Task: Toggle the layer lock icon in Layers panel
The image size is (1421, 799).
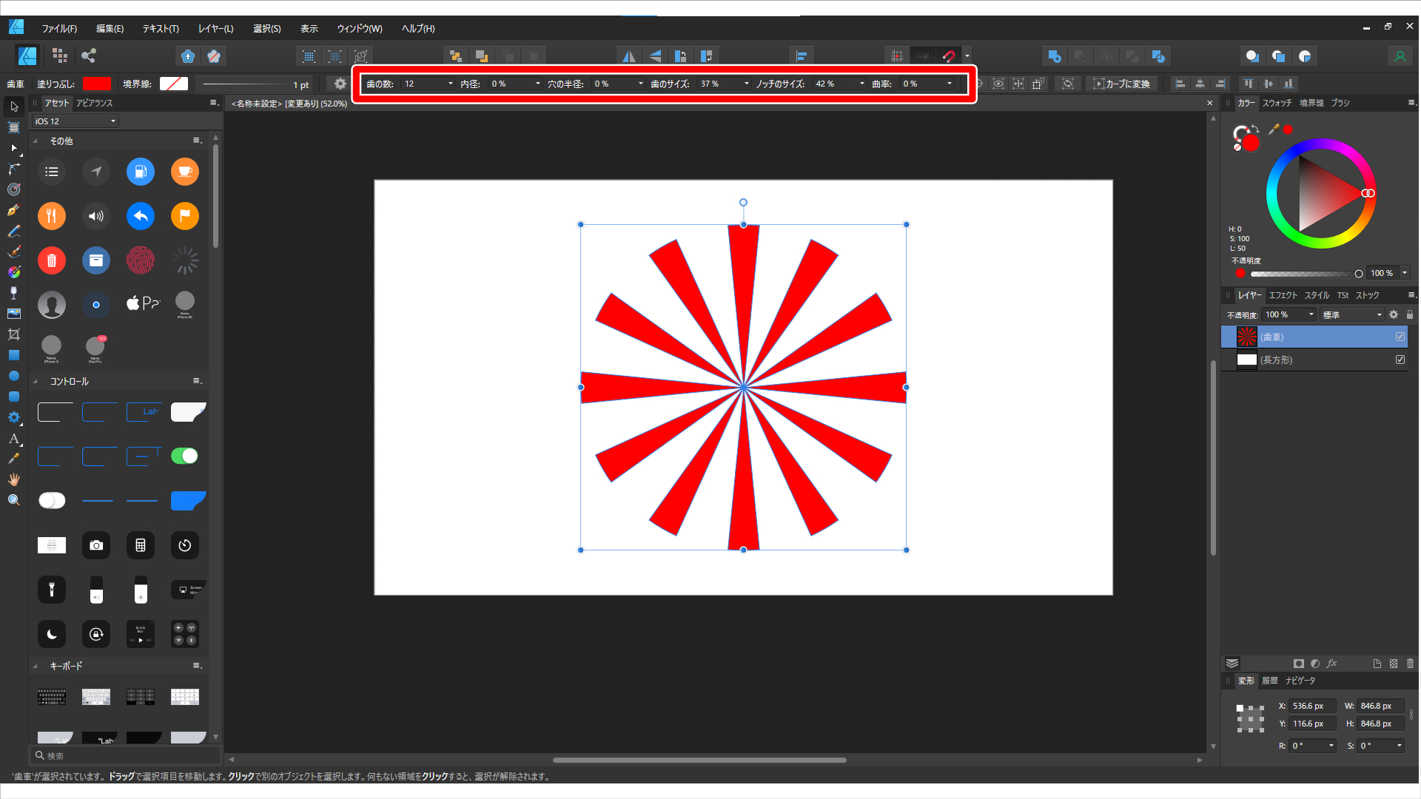Action: point(1410,314)
